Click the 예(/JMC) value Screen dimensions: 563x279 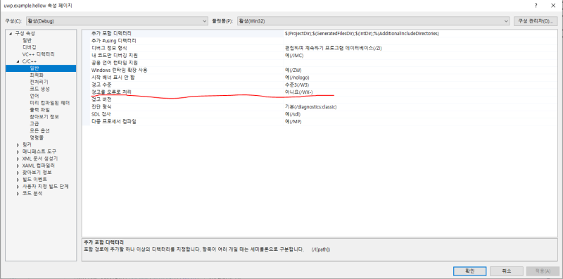click(294, 56)
